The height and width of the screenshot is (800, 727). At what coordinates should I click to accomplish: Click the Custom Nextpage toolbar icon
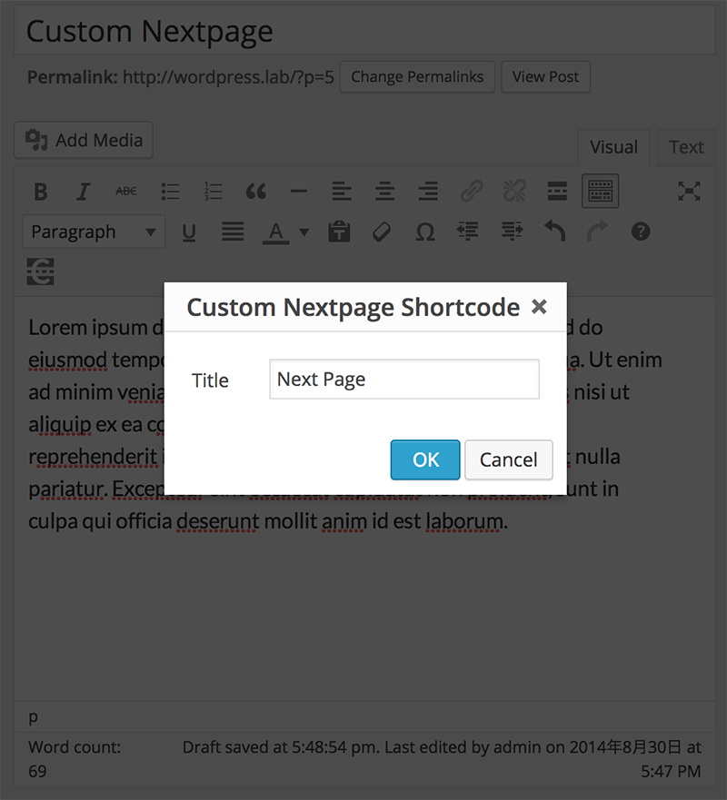41,272
